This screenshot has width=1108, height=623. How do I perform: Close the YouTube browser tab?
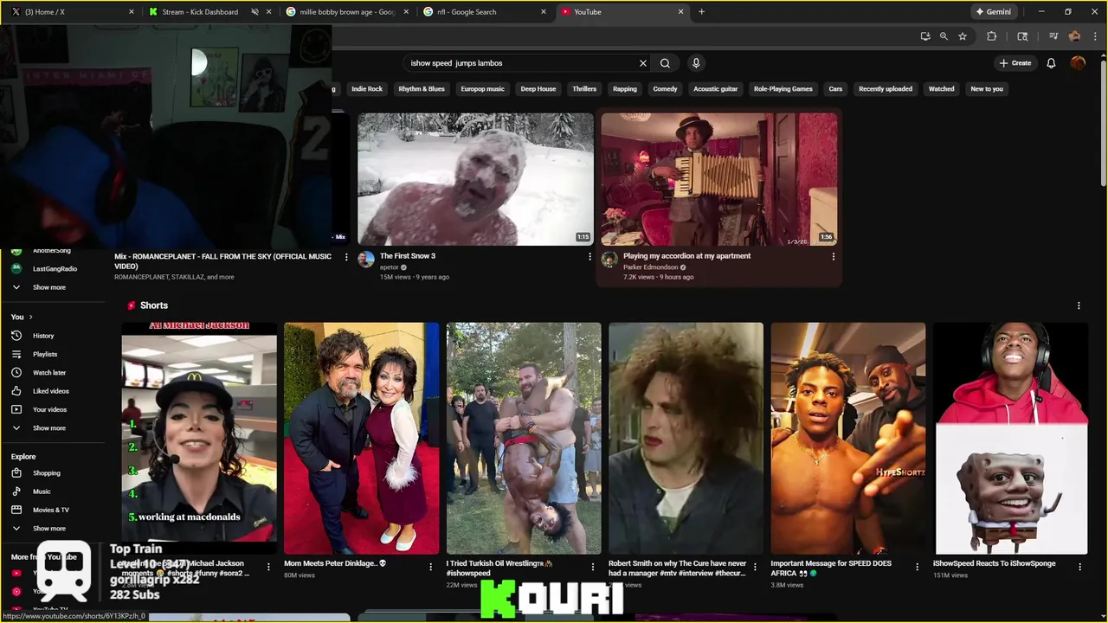[x=681, y=12]
